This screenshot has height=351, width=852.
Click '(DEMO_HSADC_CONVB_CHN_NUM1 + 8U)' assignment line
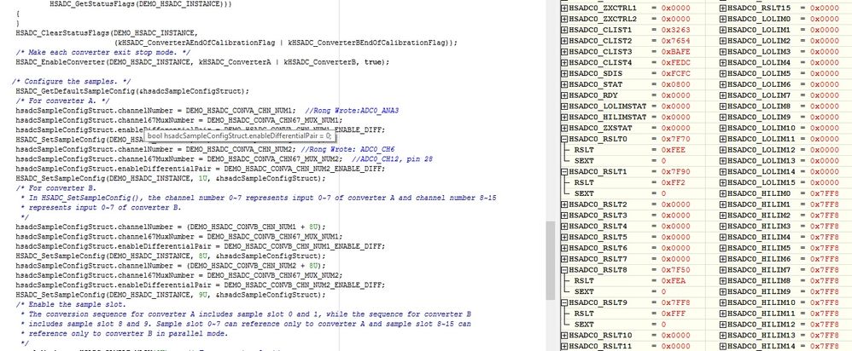(171, 227)
